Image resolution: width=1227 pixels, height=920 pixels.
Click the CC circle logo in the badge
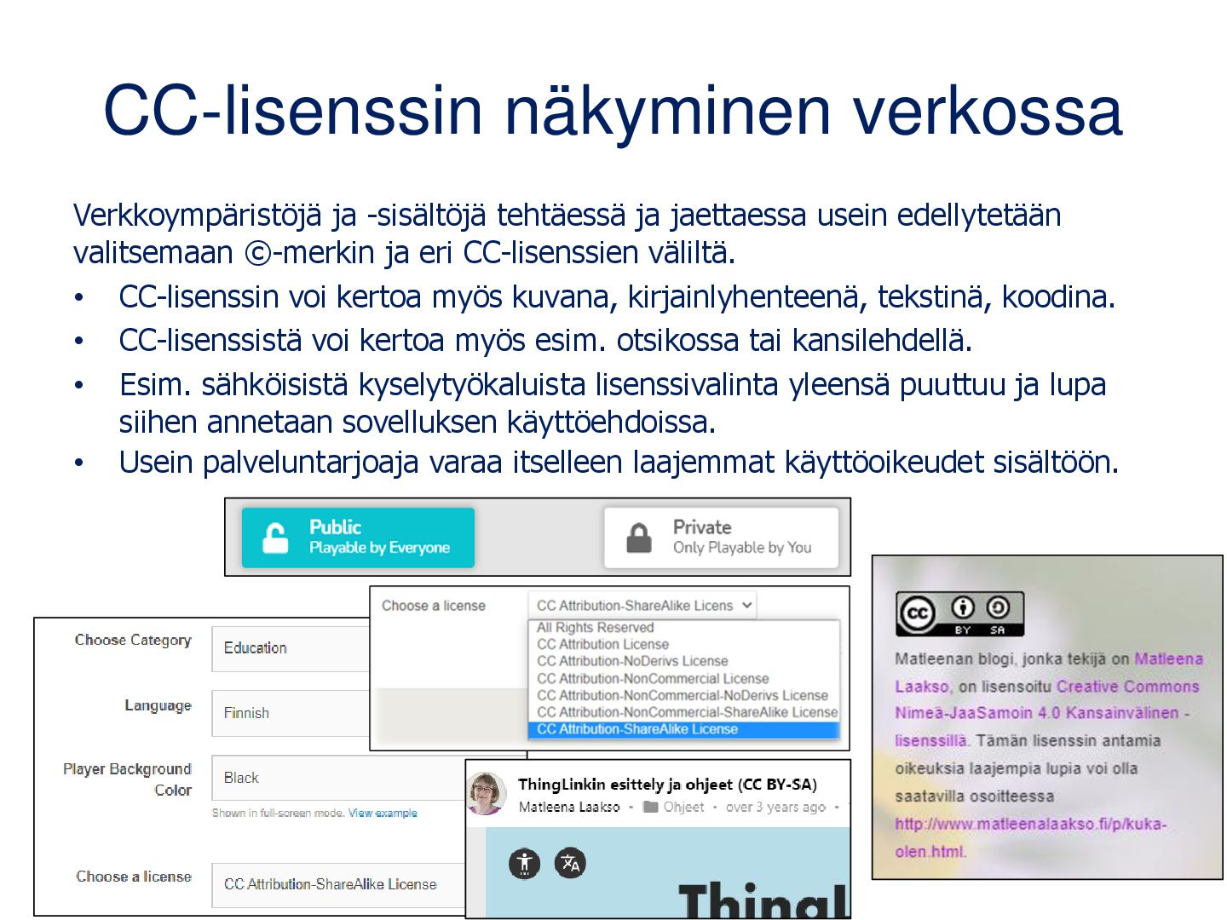(917, 613)
